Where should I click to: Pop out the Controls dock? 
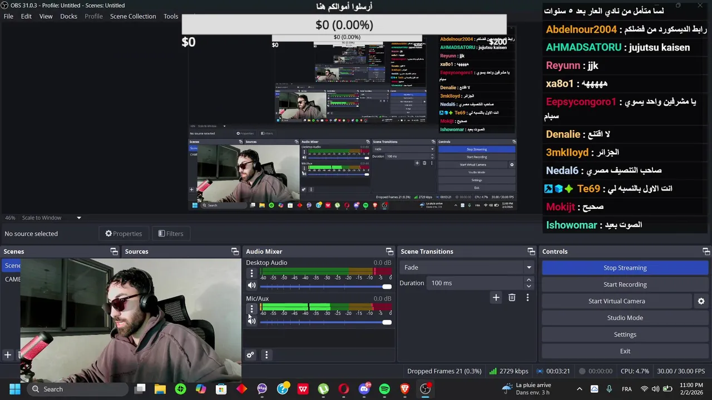click(706, 252)
